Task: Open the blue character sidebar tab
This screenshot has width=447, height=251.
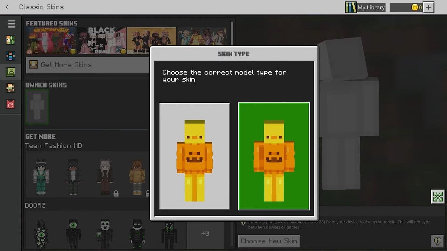Action: (10, 56)
